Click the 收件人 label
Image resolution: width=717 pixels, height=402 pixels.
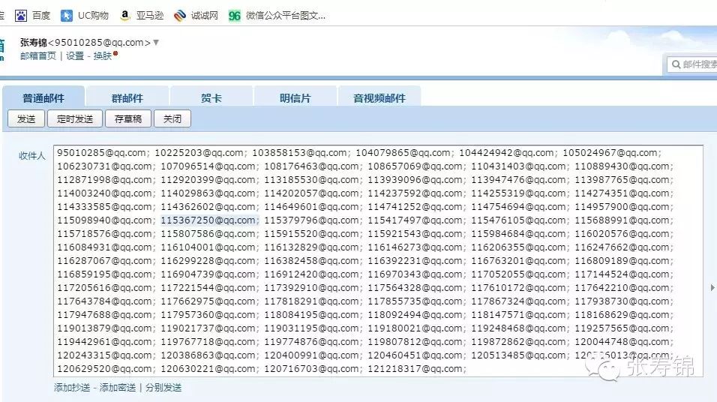(x=32, y=156)
